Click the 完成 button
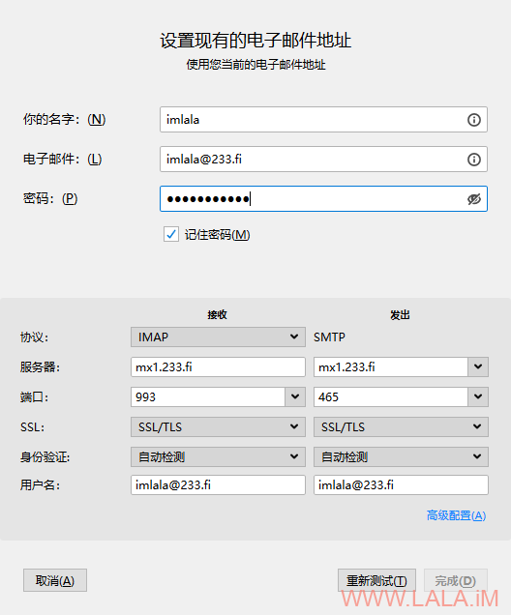 point(455,580)
